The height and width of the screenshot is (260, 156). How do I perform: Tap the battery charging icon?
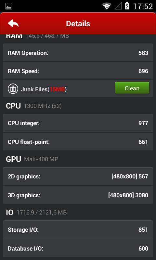[127, 6]
